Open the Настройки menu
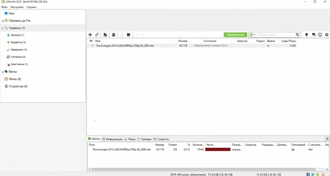This screenshot has width=330, height=176. [17, 7]
